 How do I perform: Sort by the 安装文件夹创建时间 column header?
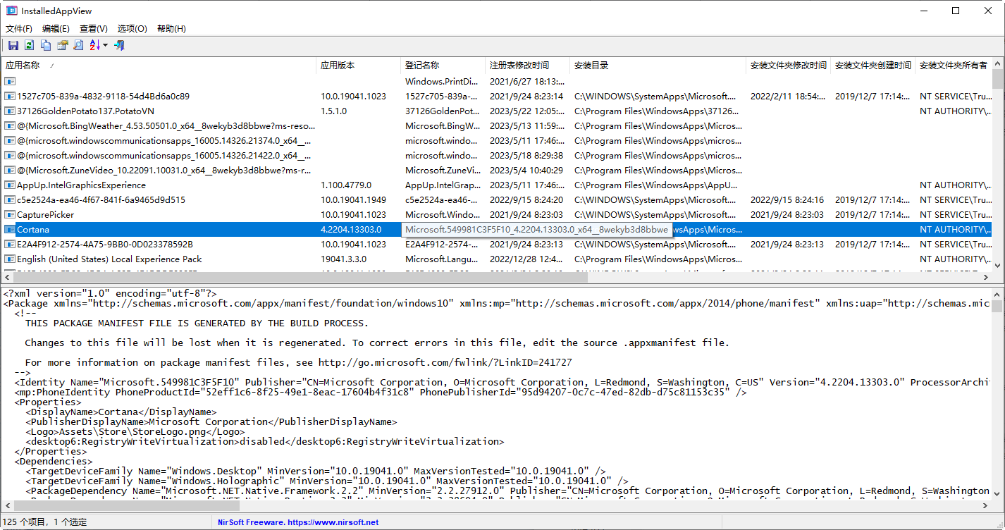pyautogui.click(x=873, y=66)
